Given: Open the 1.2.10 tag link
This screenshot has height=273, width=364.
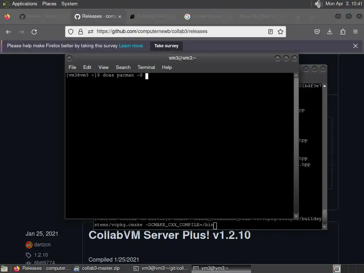Looking at the screenshot, I should pos(41,255).
